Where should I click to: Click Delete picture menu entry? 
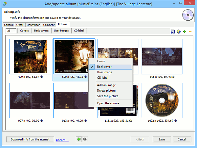click(x=111, y=91)
